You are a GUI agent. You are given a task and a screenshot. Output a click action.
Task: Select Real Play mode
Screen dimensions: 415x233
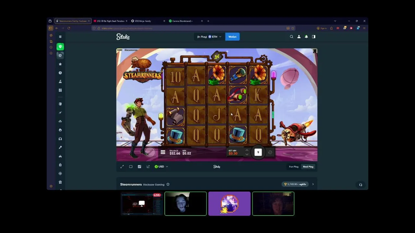click(x=308, y=167)
